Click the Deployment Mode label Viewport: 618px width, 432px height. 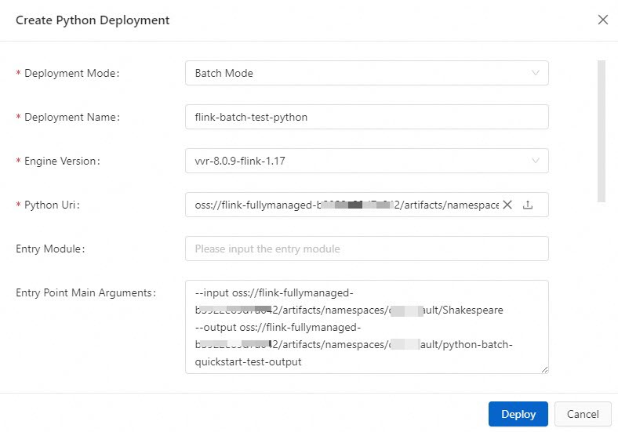tap(71, 74)
